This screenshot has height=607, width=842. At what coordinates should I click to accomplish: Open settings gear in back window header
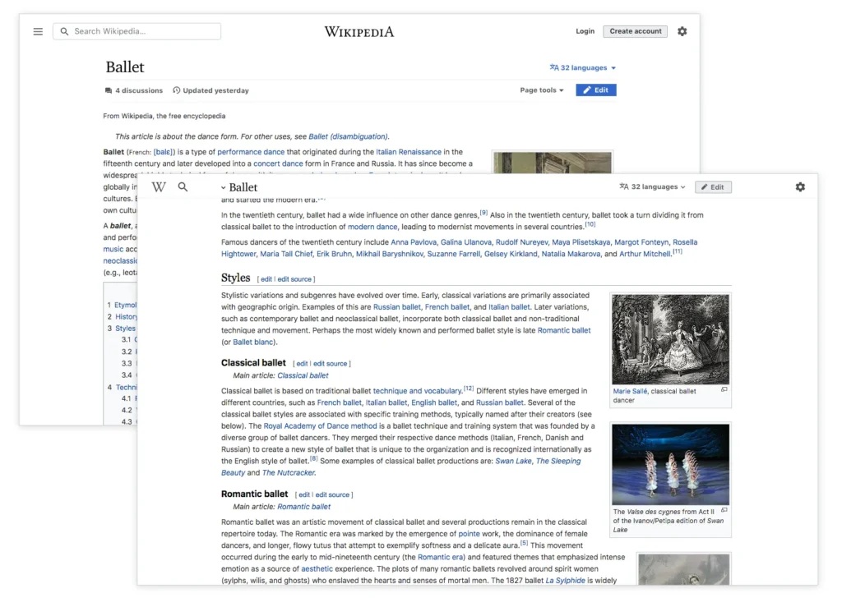coord(682,31)
